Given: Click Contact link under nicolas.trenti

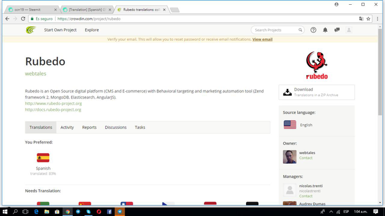Looking at the screenshot, I should (306, 196).
